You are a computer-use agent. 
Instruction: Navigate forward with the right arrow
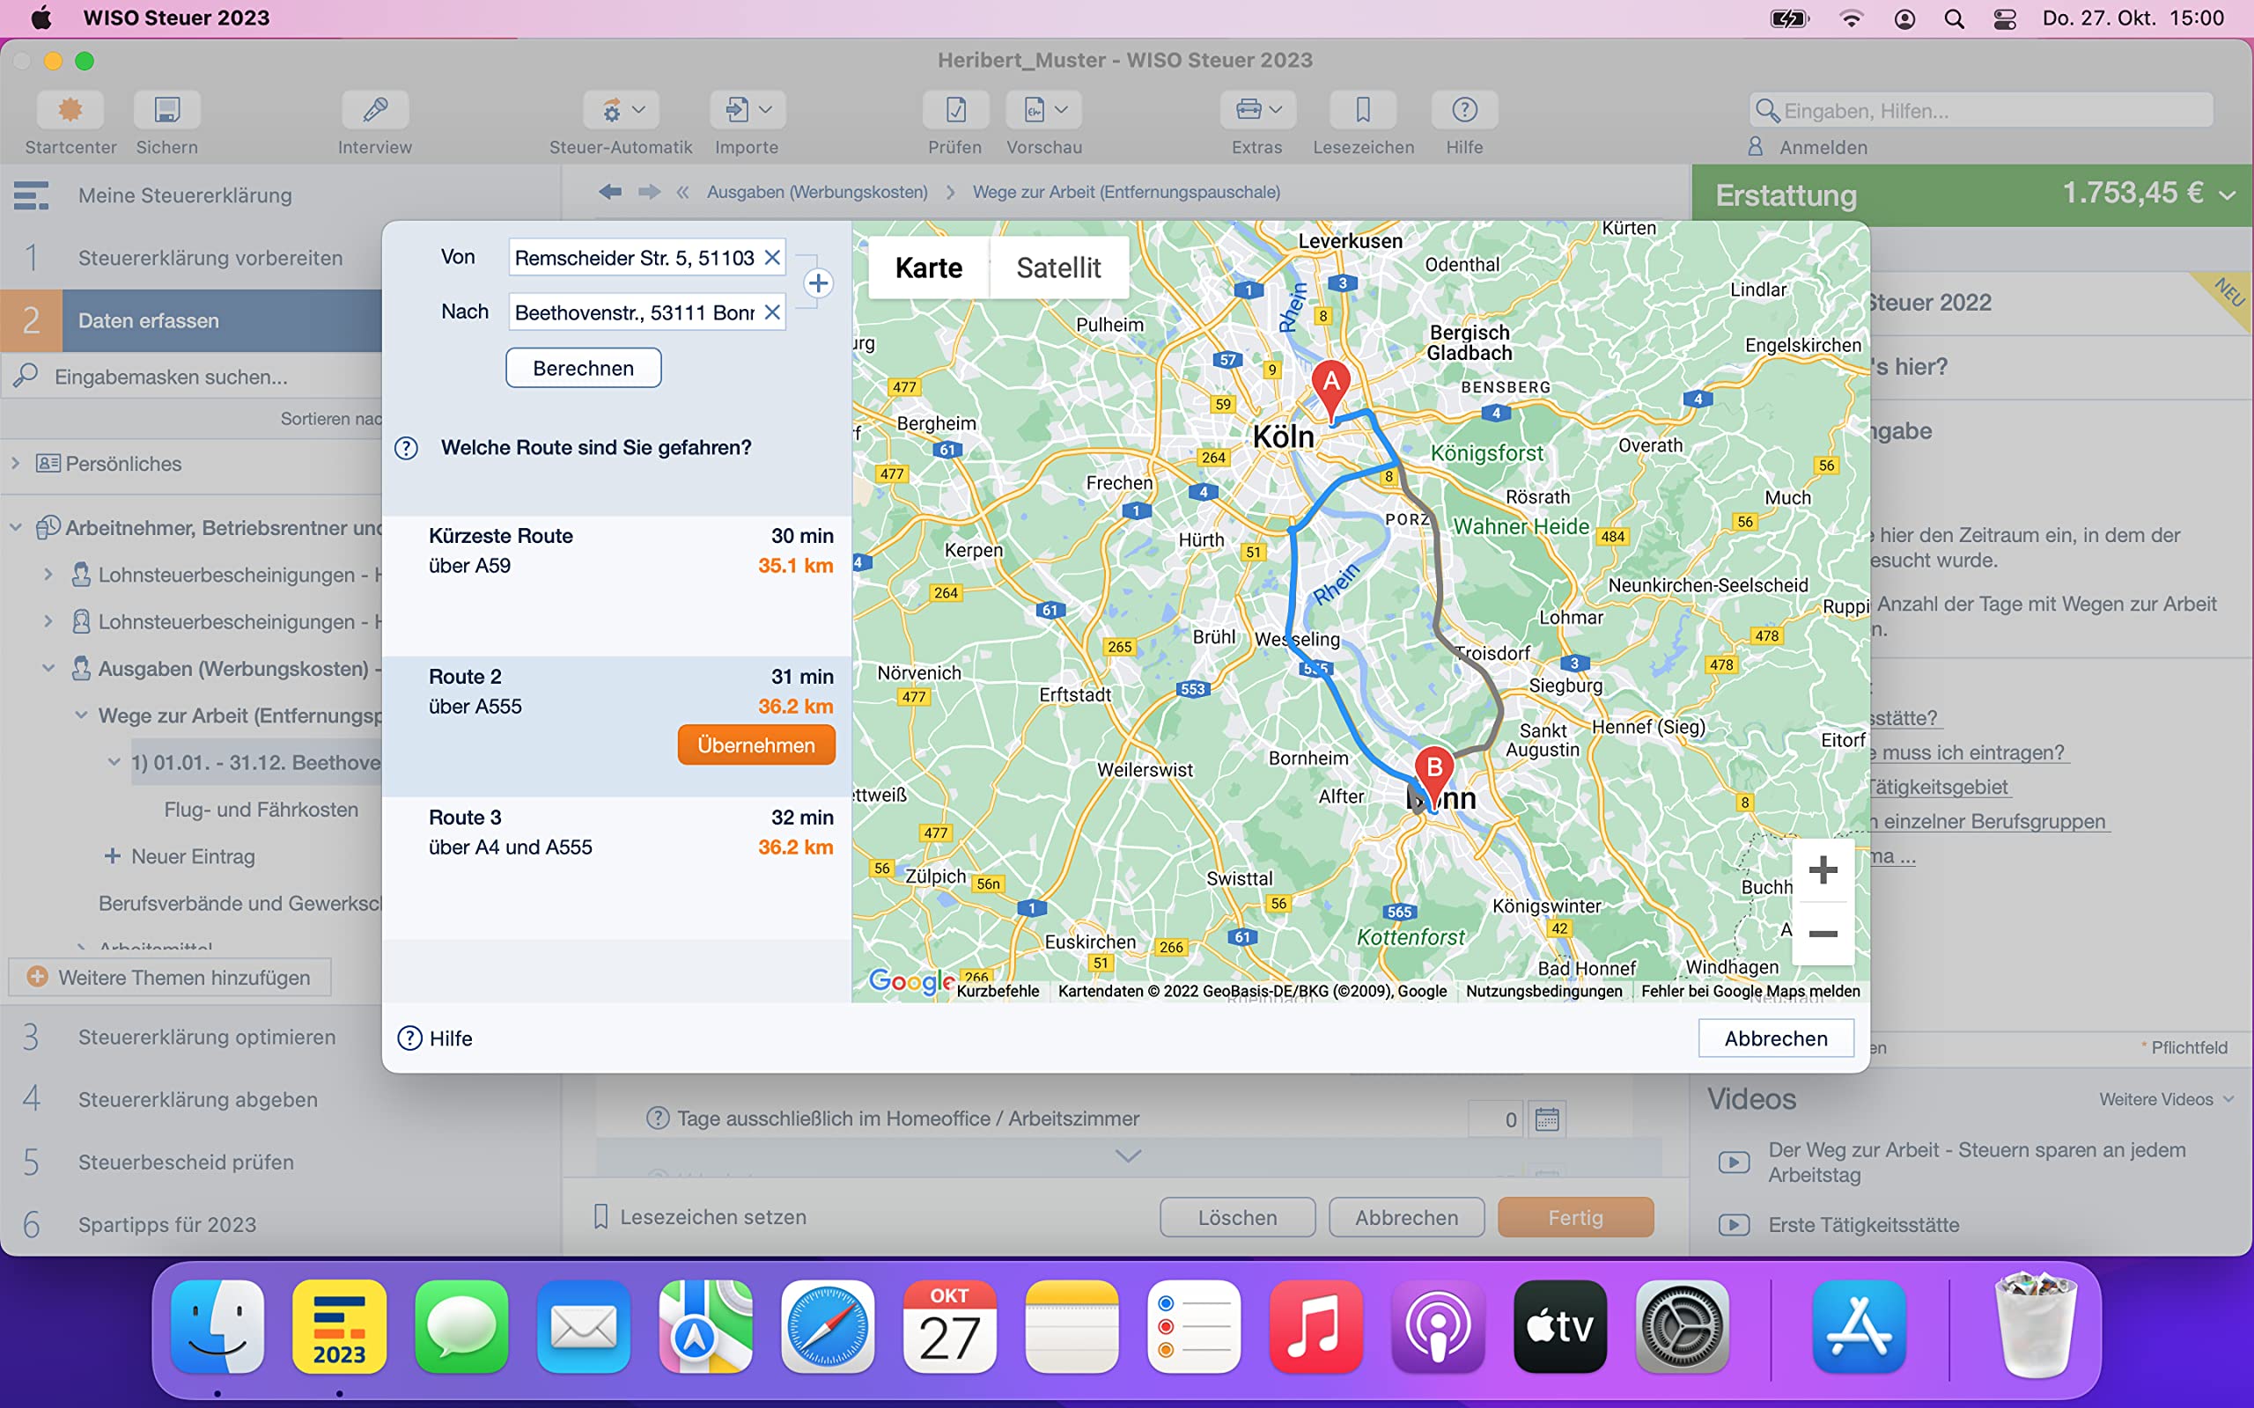click(649, 192)
